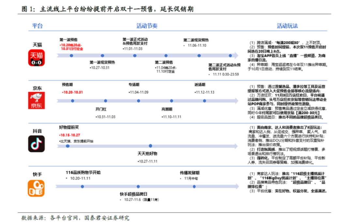This screenshot has height=224, width=352.
Task: Click Kuaishou date 11月中旬
Action: pyautogui.click(x=191, y=178)
